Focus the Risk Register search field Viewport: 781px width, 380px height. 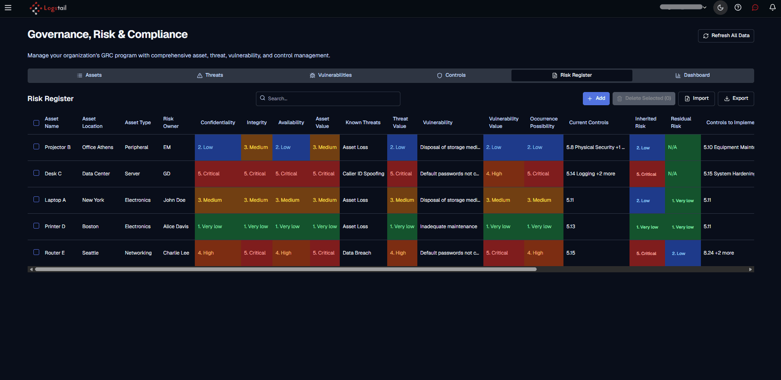coord(328,99)
